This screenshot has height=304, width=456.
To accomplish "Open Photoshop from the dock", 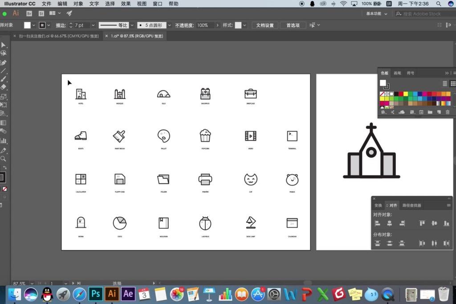I will tap(96, 294).
